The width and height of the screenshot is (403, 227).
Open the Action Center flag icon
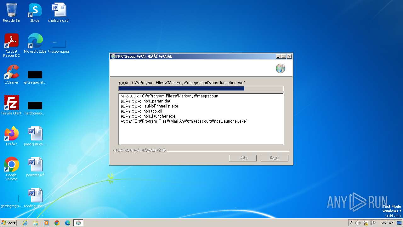pos(373,223)
